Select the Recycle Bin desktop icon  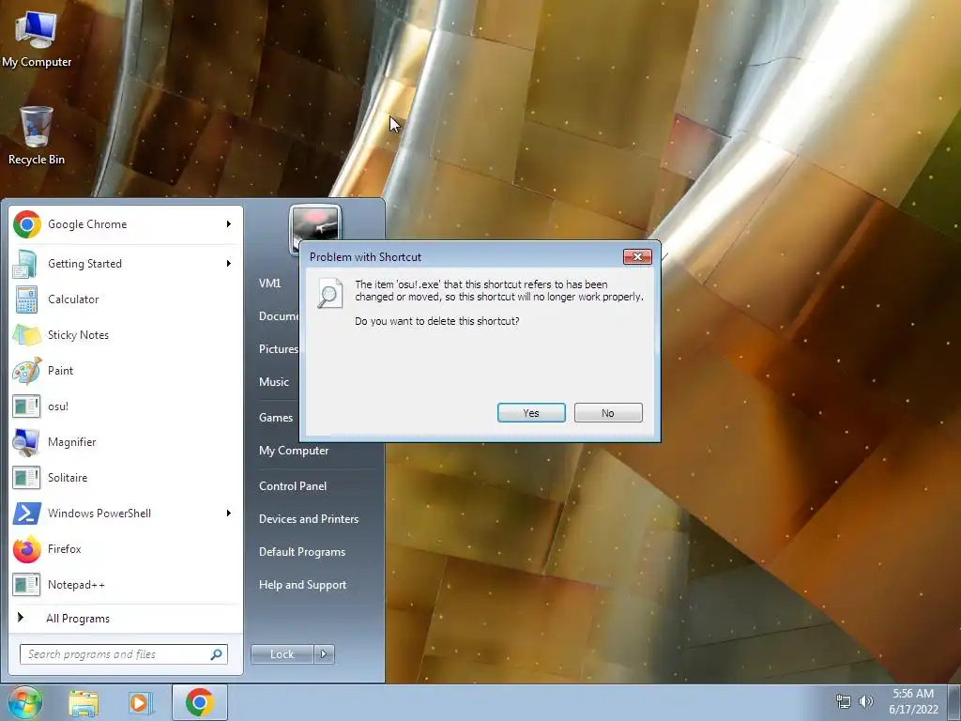pyautogui.click(x=37, y=136)
